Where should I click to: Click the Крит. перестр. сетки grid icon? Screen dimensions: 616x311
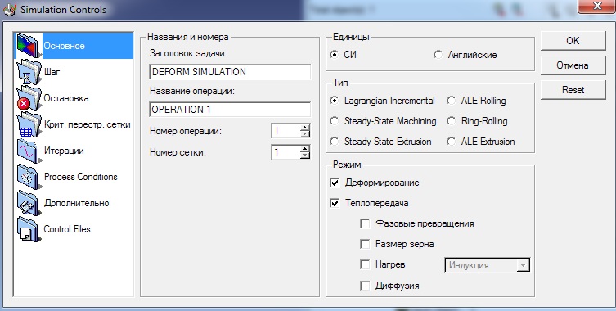(29, 124)
